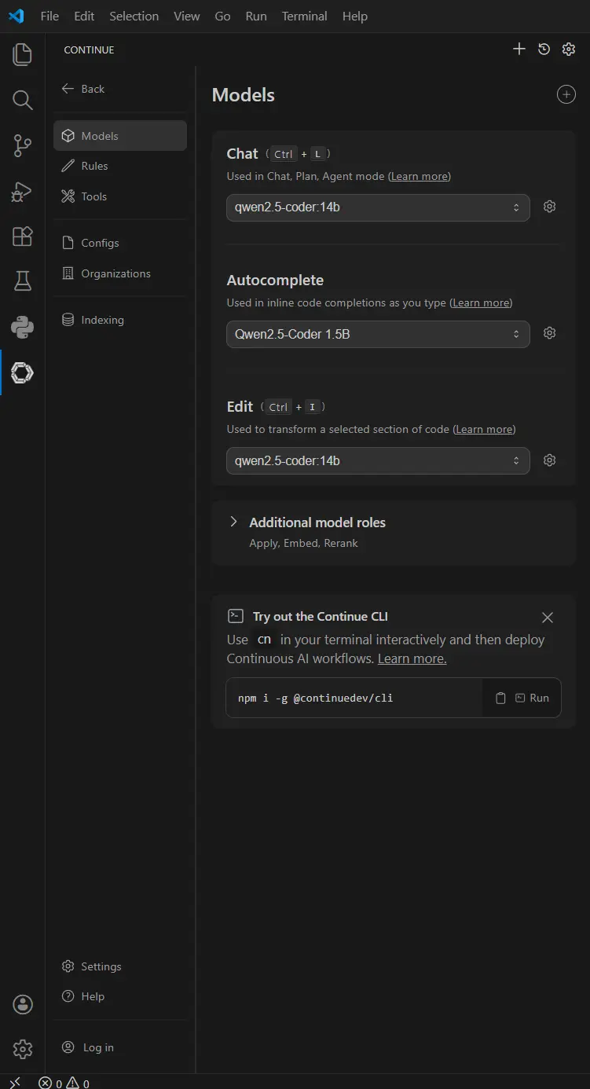The height and width of the screenshot is (1089, 590).
Task: Open the Chat model dropdown
Action: [x=377, y=207]
